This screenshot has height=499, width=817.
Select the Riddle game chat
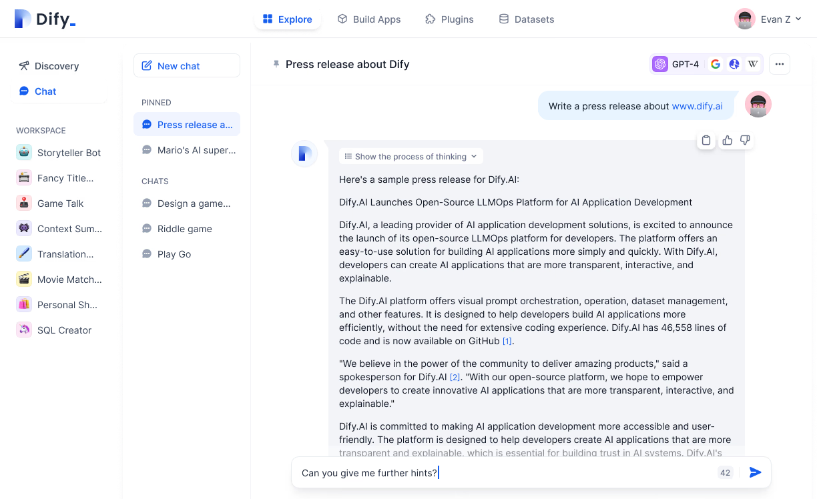coord(187,229)
